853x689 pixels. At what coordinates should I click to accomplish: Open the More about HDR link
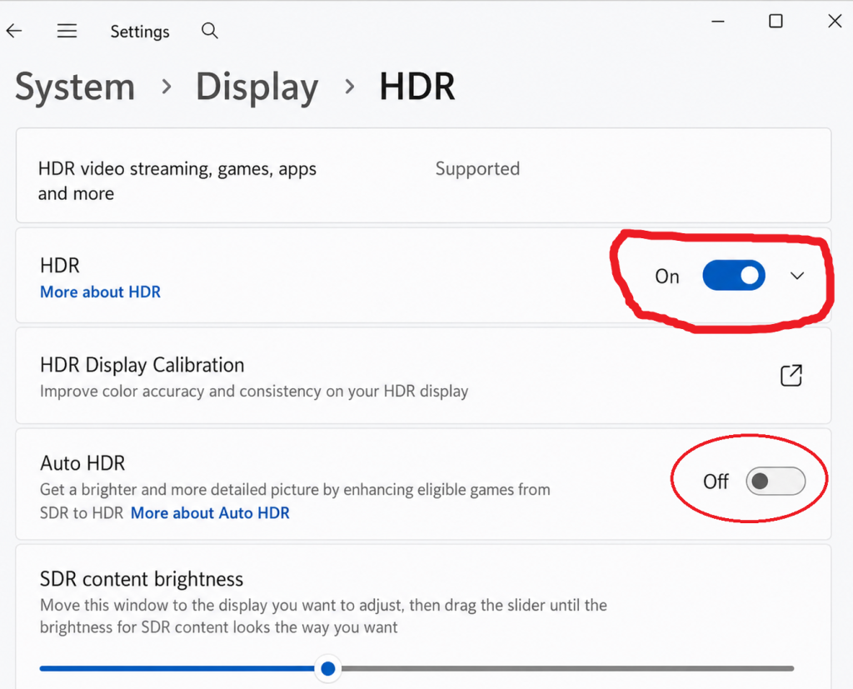click(101, 292)
